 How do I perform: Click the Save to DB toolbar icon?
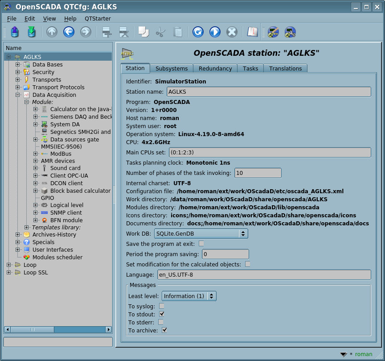(x=32, y=32)
